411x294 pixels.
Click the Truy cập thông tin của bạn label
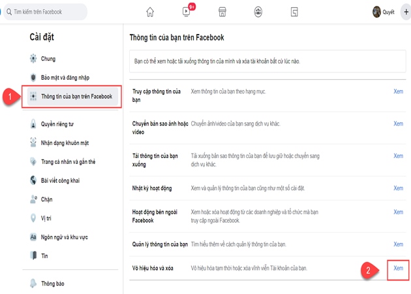(156, 95)
